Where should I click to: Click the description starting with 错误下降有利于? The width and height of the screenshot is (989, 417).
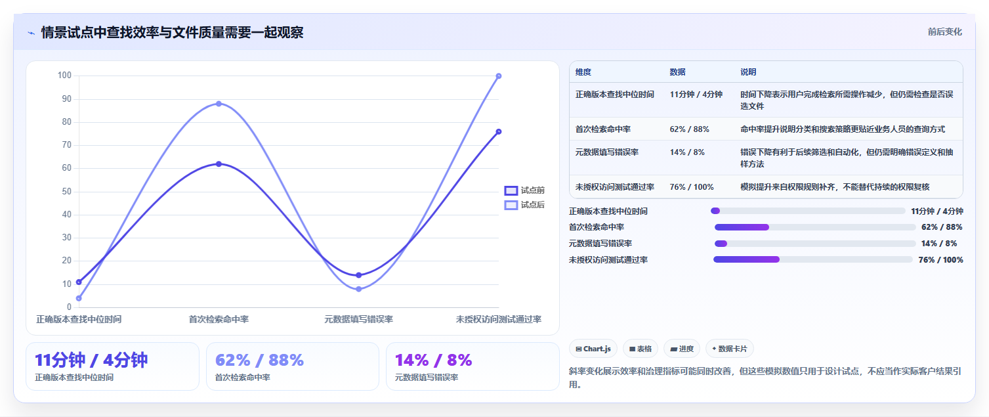(847, 158)
